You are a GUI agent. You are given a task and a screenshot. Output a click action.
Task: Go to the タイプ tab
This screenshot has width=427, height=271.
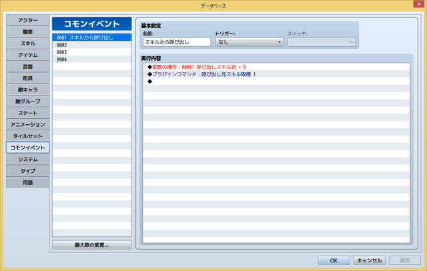click(x=28, y=171)
